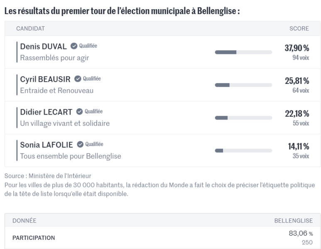Click the BELLENGLISE column header
Viewport: 321px width, 249px height.
click(294, 221)
